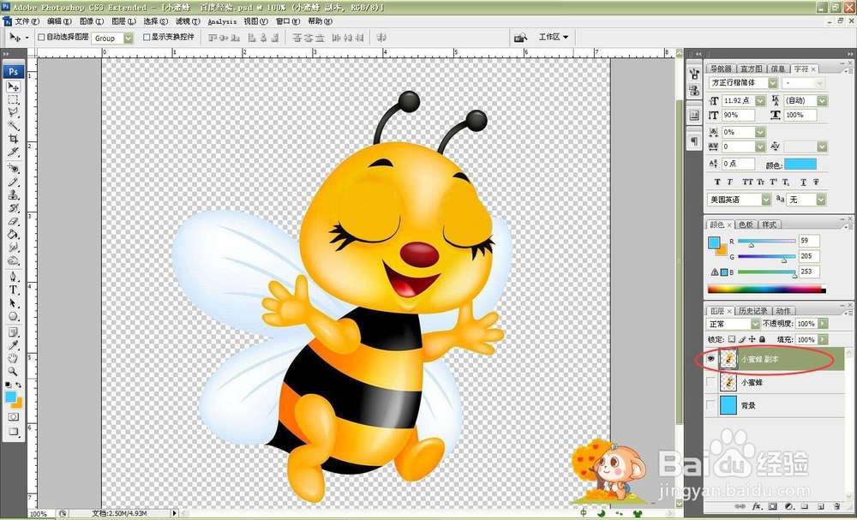Enable 自动选择图层 checkbox

(x=41, y=37)
